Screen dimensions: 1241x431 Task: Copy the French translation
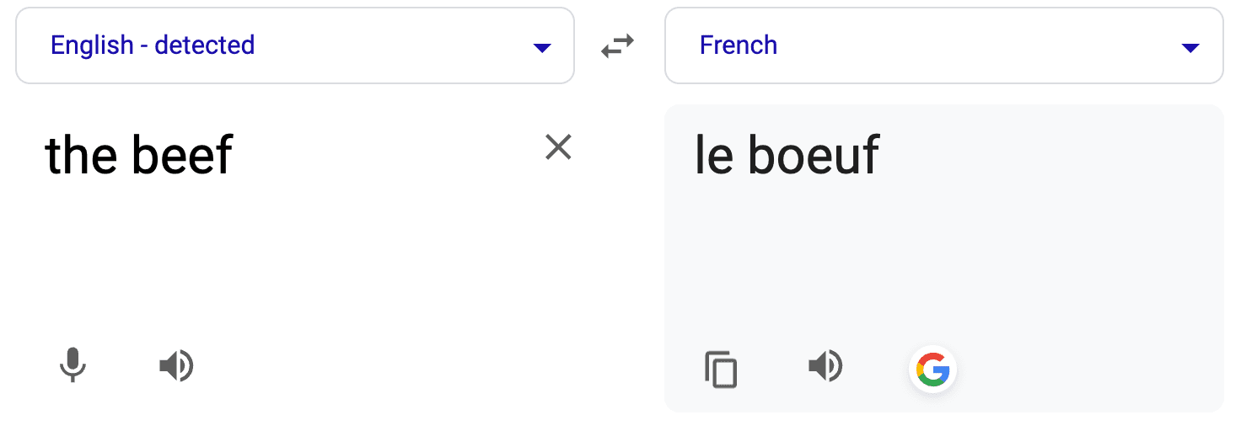721,370
